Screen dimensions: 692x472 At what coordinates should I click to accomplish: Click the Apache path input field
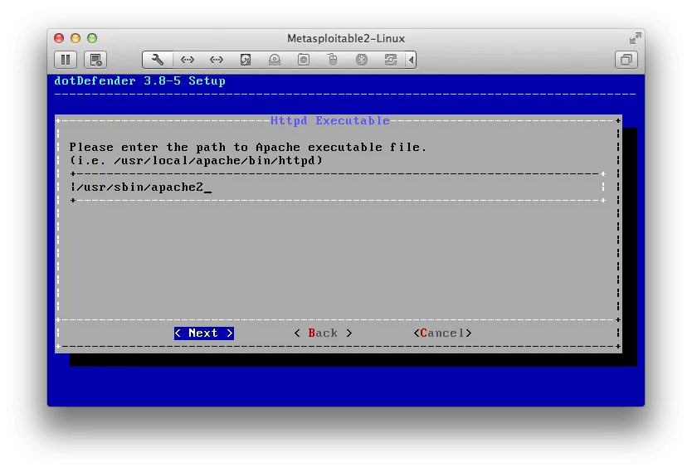[x=336, y=187]
